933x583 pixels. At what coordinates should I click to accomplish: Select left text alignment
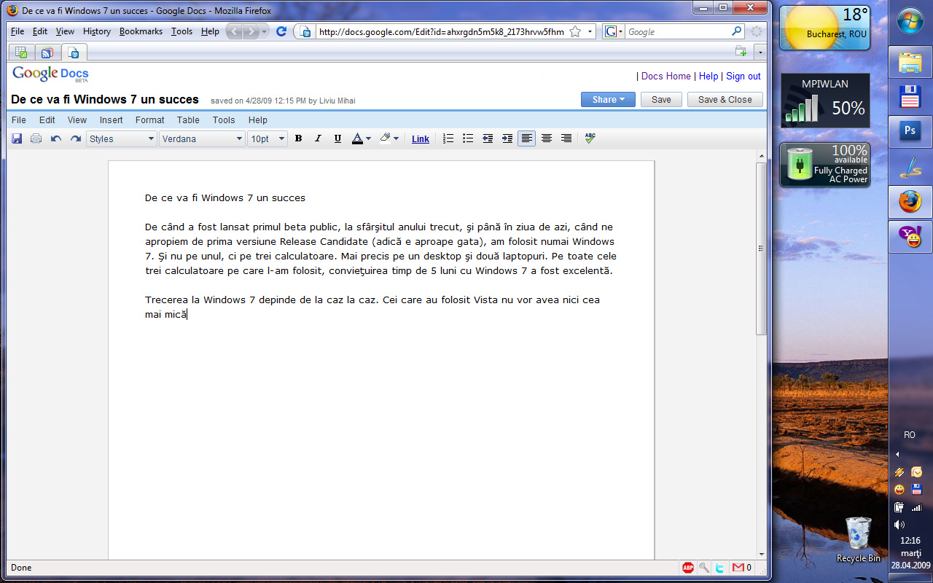coord(526,138)
